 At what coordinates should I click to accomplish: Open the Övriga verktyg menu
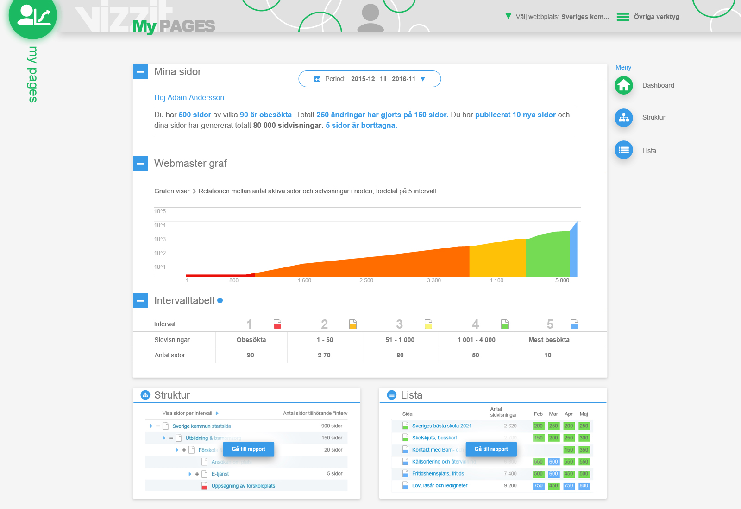pyautogui.click(x=648, y=17)
